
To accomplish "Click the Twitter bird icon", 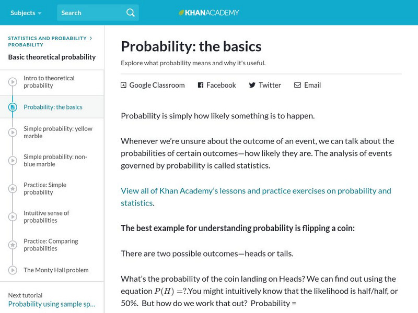I will [x=252, y=85].
